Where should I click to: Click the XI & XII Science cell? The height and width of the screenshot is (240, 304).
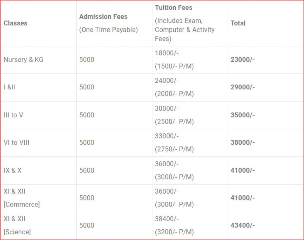[17, 225]
